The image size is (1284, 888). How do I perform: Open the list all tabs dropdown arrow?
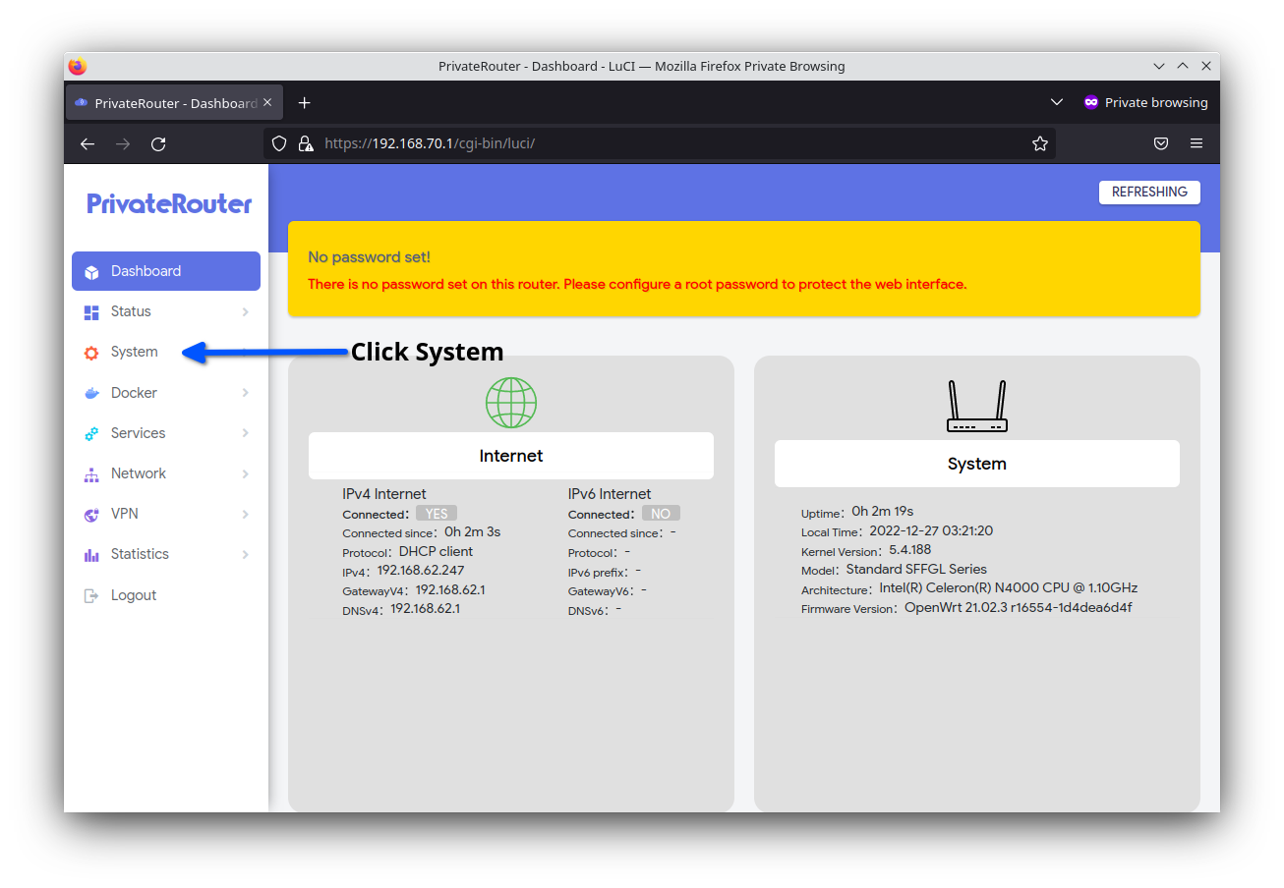pyautogui.click(x=1057, y=102)
